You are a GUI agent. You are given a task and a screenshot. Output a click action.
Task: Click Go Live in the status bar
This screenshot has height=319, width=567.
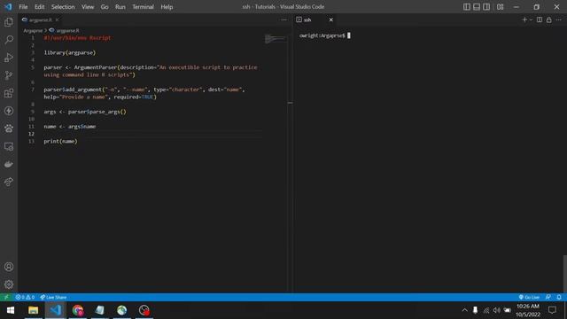click(529, 297)
